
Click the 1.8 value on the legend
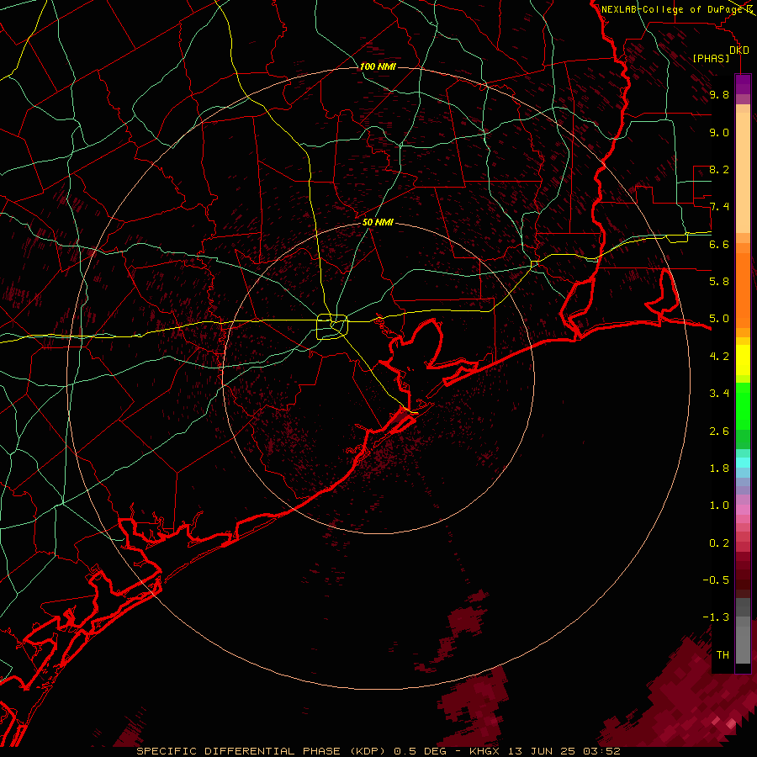(x=719, y=468)
